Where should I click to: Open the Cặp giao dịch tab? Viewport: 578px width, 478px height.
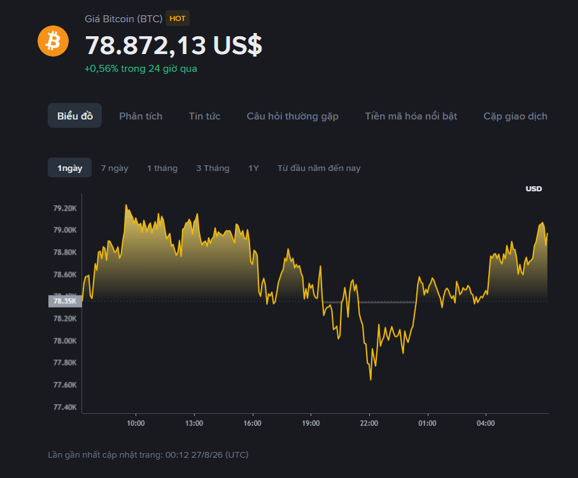516,116
